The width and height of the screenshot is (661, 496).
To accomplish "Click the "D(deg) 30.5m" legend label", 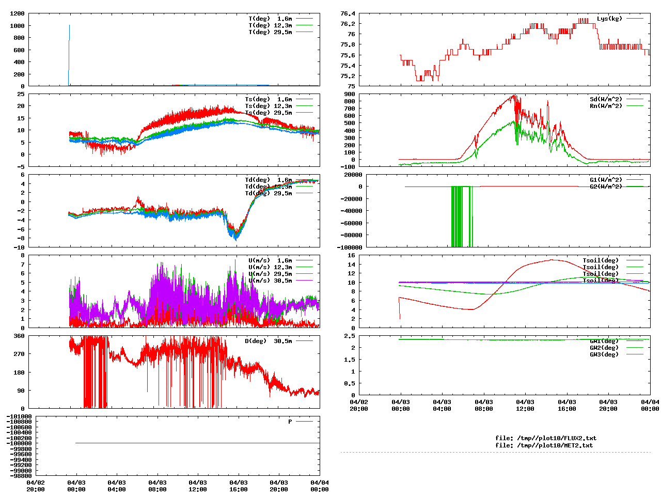I will coord(269,341).
